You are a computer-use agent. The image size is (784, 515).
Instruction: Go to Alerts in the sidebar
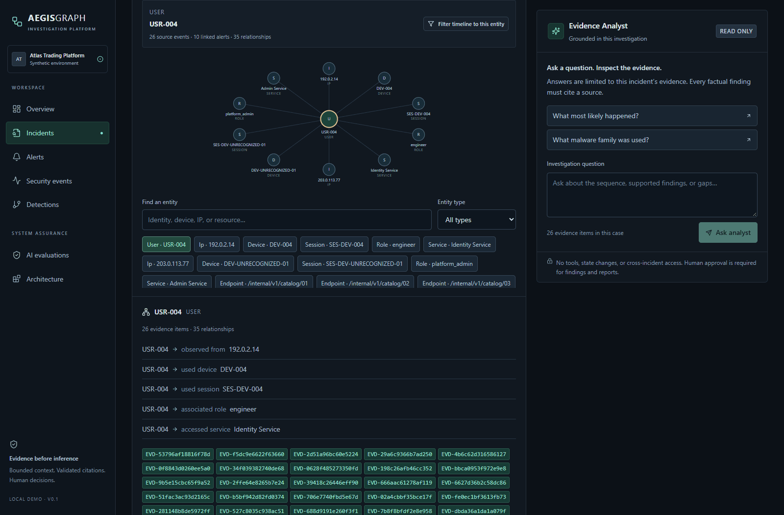click(x=57, y=157)
